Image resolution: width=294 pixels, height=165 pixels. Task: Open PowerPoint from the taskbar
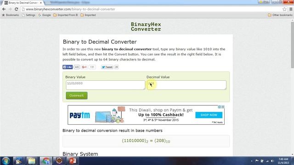(x=73, y=161)
